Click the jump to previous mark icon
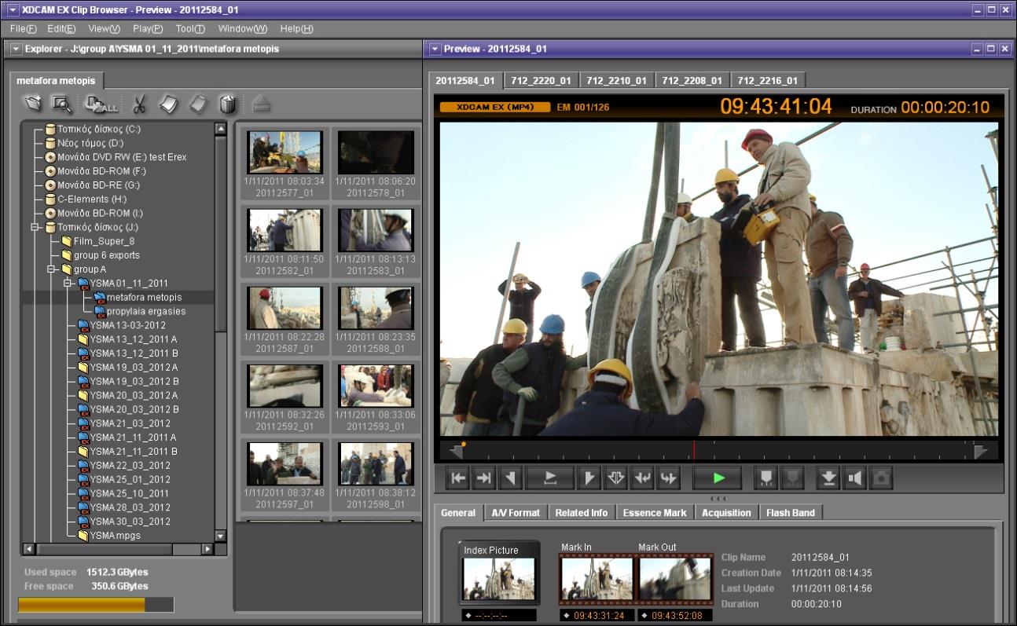 pos(642,478)
